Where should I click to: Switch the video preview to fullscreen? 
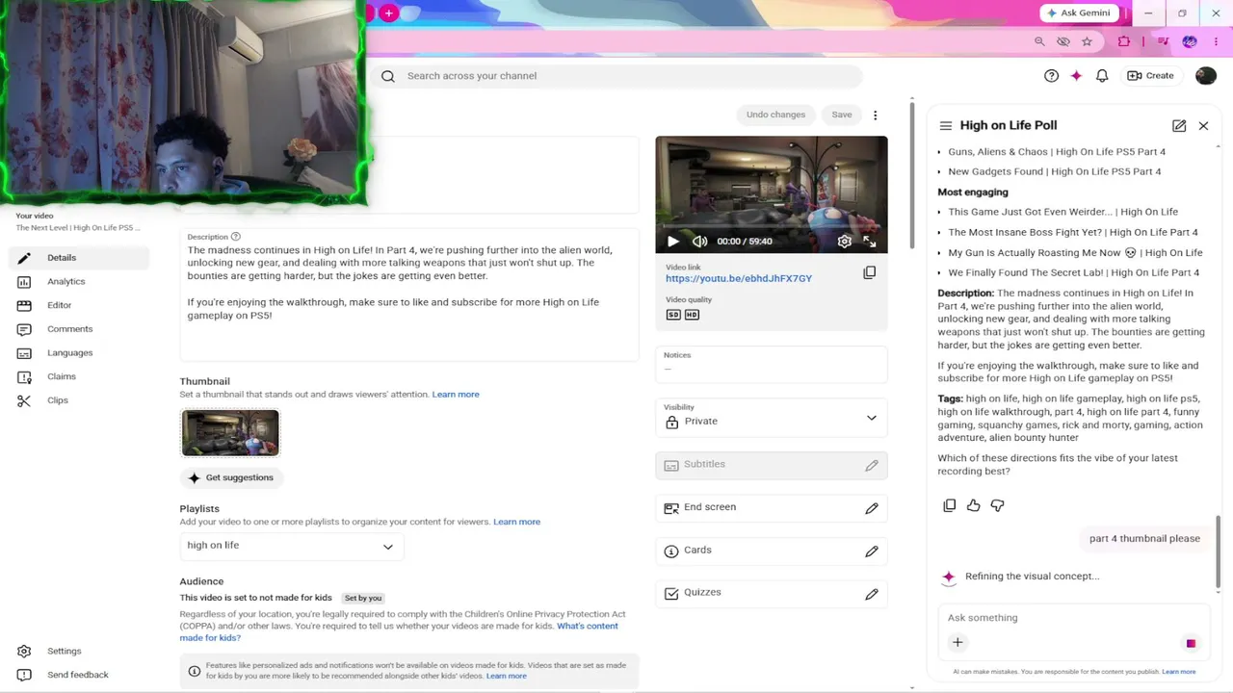[x=870, y=242]
